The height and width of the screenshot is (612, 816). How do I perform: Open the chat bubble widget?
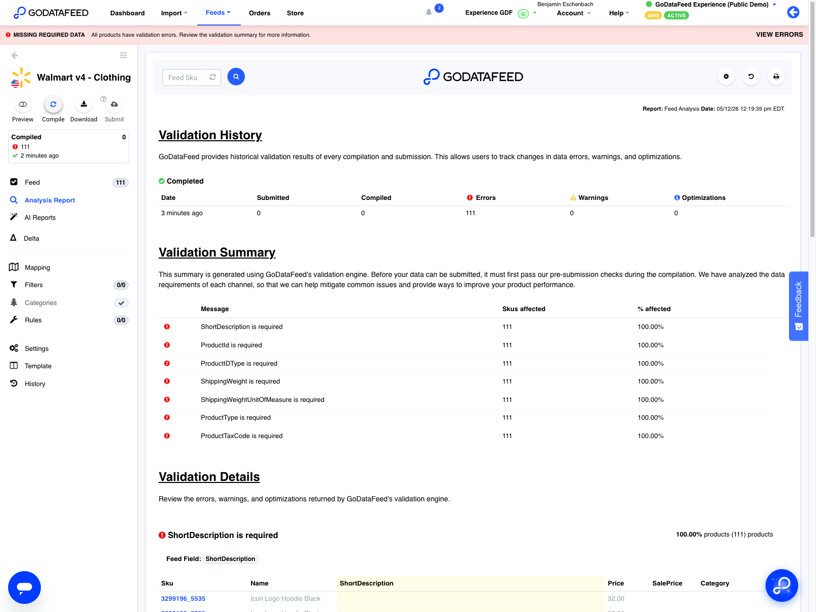tap(24, 588)
